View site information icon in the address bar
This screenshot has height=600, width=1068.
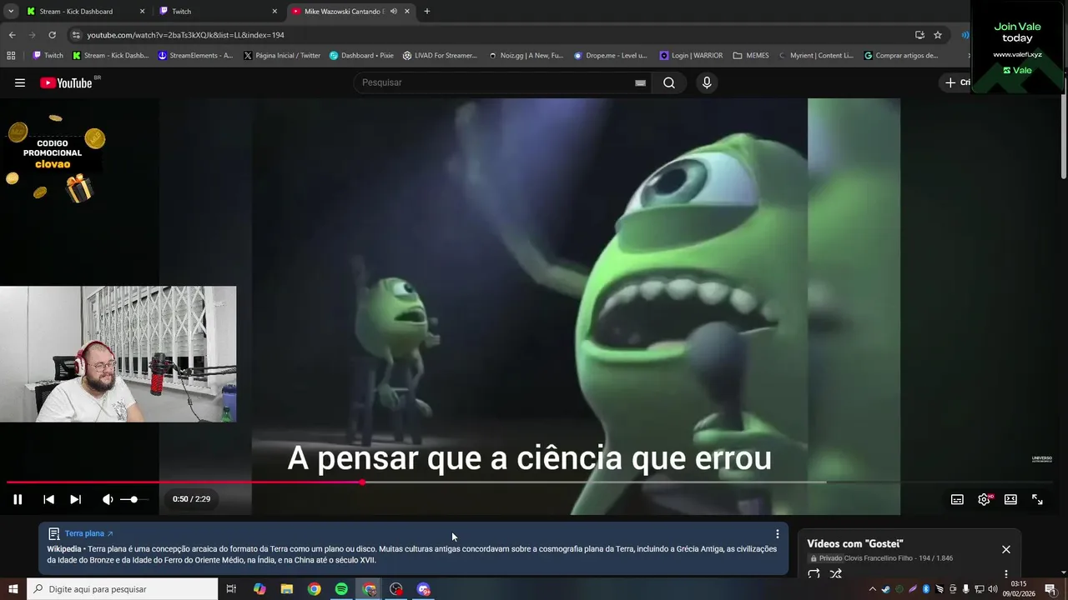[x=76, y=35]
